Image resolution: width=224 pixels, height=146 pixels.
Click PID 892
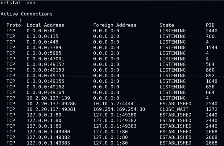[x=210, y=75]
